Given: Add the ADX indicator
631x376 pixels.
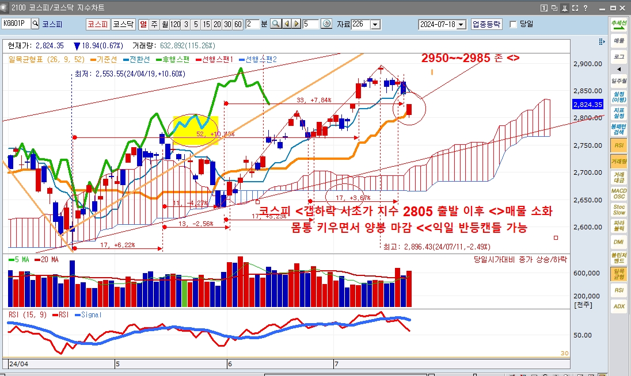Looking at the screenshot, I should (x=619, y=306).
